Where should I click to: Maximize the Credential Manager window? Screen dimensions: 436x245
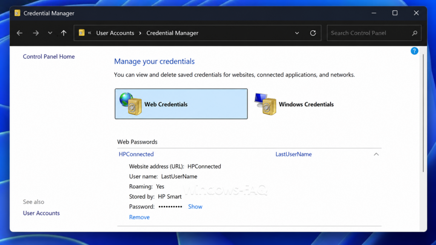[395, 13]
